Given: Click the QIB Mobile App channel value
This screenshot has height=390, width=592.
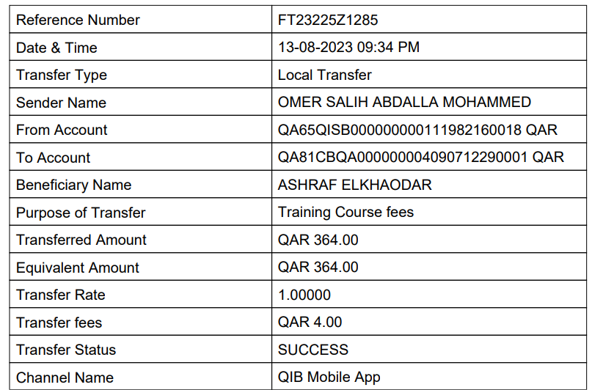Looking at the screenshot, I should tap(329, 378).
